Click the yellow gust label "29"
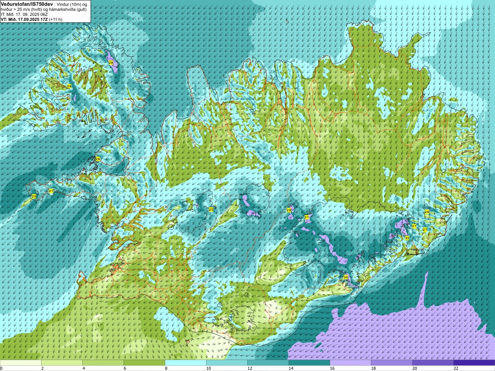The image size is (495, 371). [288, 210]
